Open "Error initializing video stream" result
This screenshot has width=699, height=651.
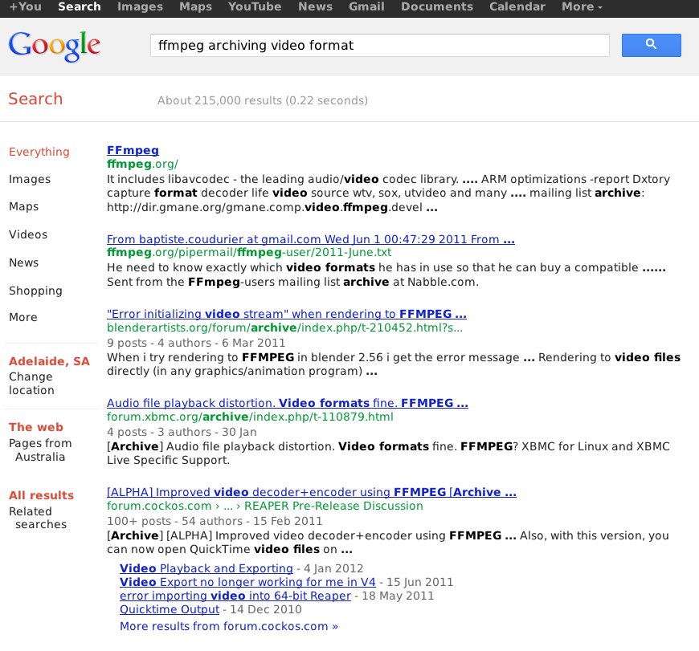[287, 314]
